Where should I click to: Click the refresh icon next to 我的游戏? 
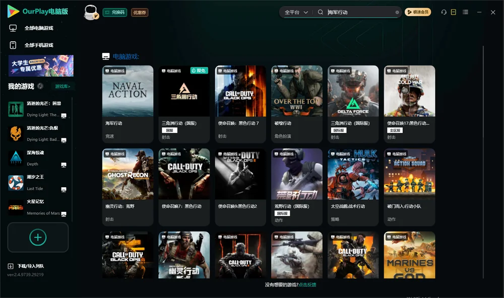click(40, 86)
